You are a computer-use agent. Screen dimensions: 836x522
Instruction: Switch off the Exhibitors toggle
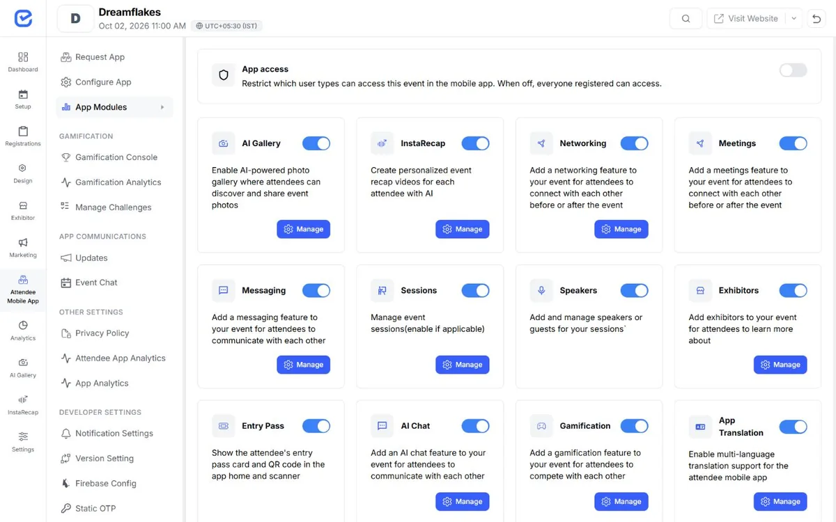pos(793,290)
